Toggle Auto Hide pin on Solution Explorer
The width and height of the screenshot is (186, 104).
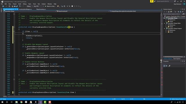click(183, 9)
